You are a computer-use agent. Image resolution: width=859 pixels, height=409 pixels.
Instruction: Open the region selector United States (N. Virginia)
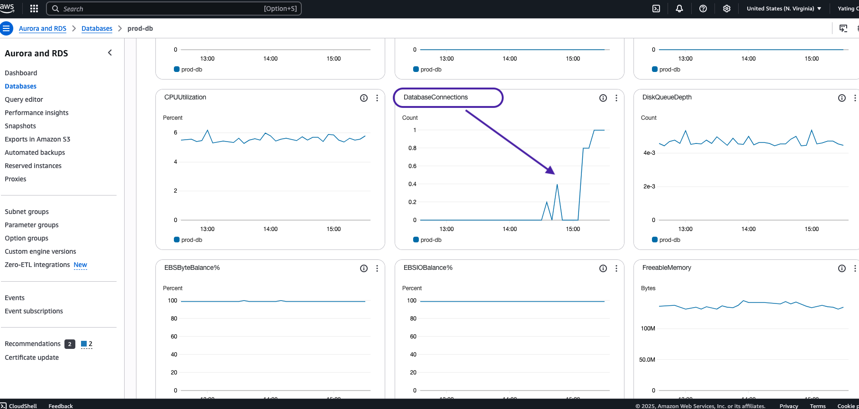784,9
